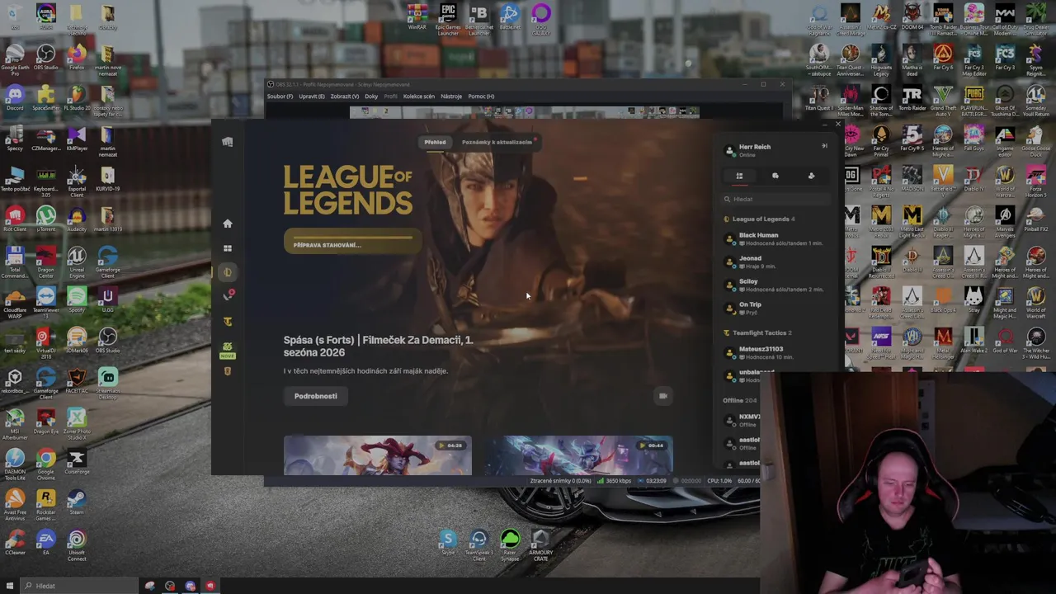The width and height of the screenshot is (1056, 594).
Task: Click the Riot fist logo in client
Action: [228, 142]
